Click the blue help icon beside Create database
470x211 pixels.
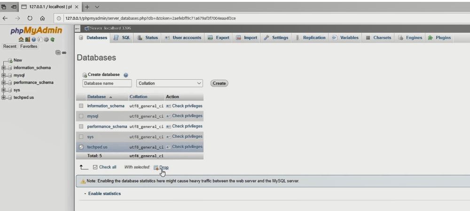(x=125, y=75)
